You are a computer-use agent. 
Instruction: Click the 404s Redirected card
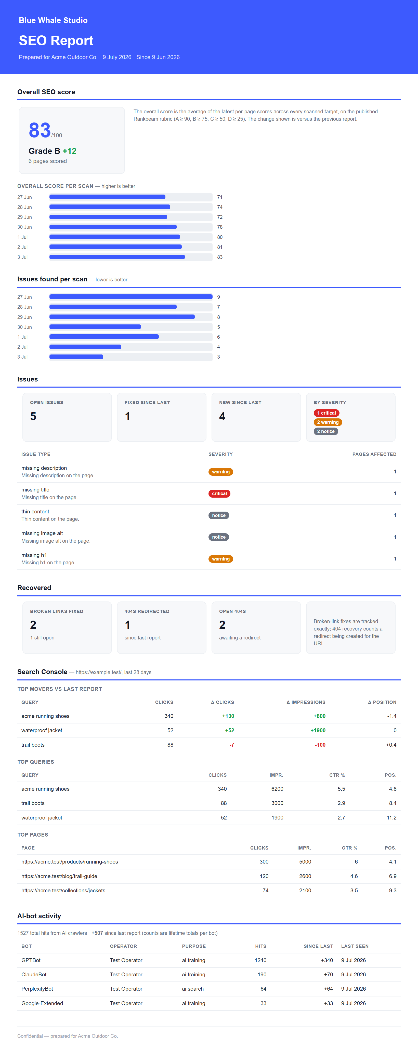coord(162,627)
